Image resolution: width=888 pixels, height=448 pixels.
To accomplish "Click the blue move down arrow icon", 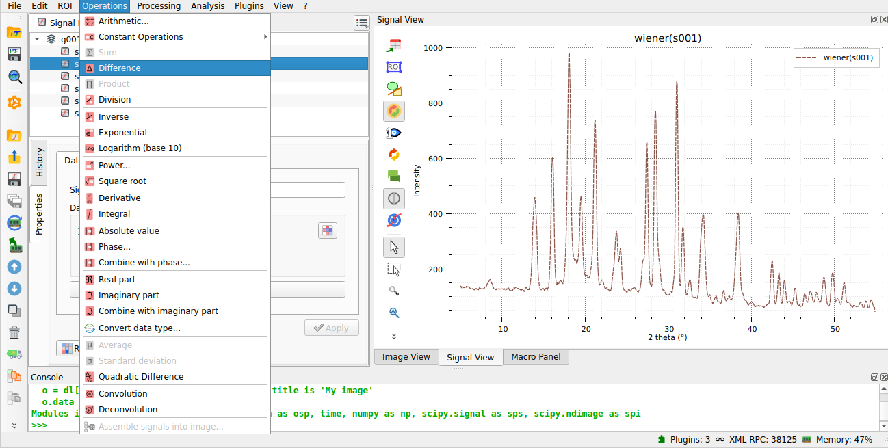I will (x=14, y=289).
